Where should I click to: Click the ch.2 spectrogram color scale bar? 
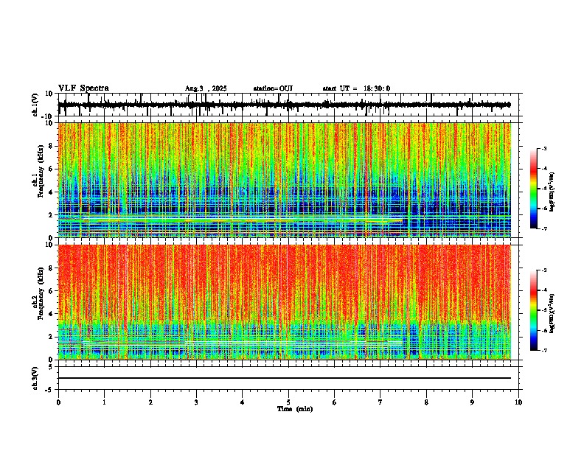[x=534, y=310]
